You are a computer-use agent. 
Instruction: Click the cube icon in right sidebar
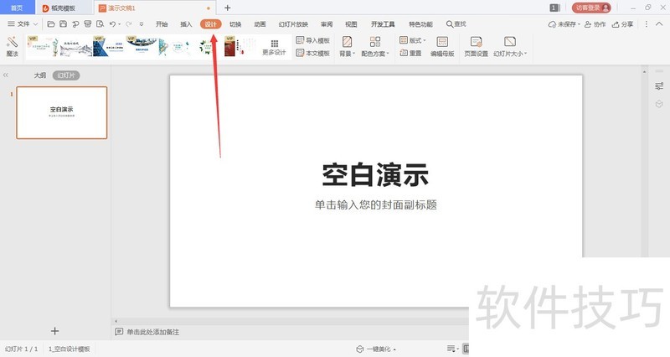coord(659,104)
